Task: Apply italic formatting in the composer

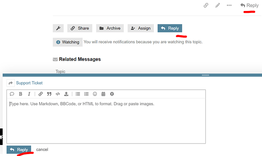Action: point(29,94)
